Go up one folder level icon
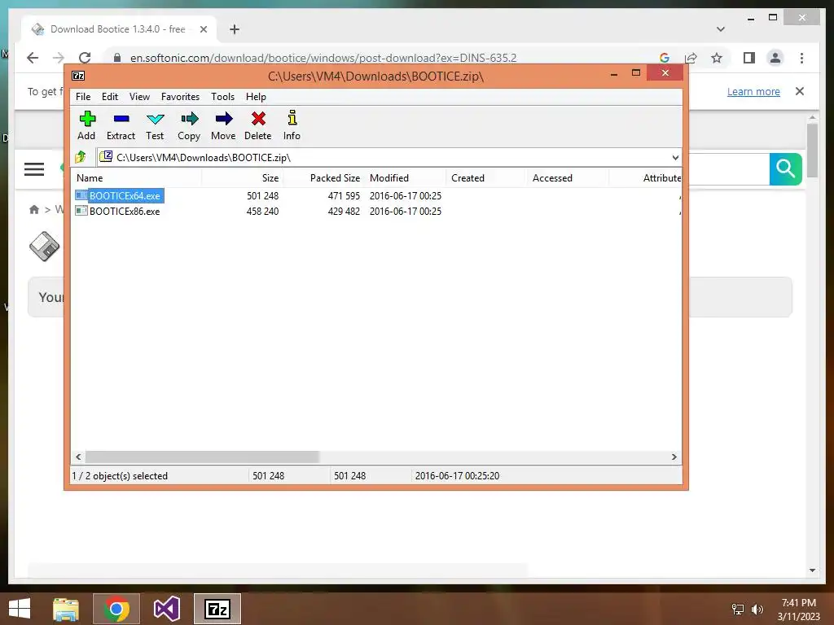Viewport: 834px width, 625px height. point(81,157)
